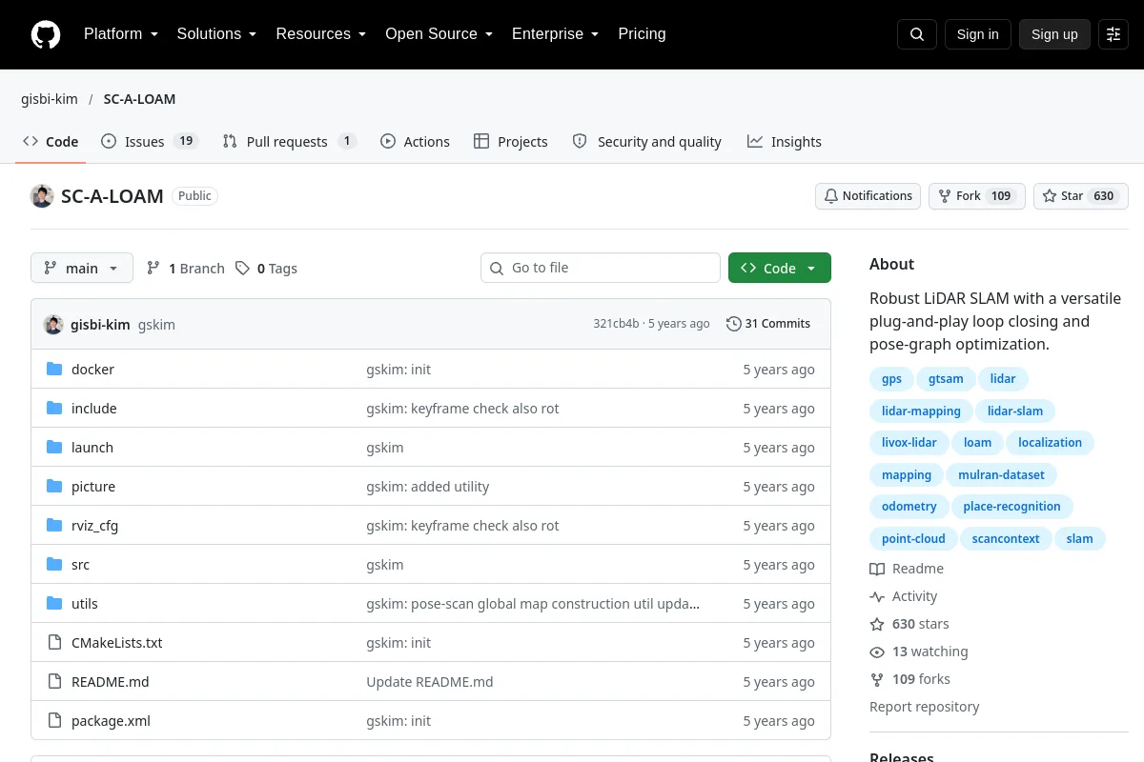This screenshot has width=1144, height=762.
Task: Select the gps topic tag
Action: point(891,379)
